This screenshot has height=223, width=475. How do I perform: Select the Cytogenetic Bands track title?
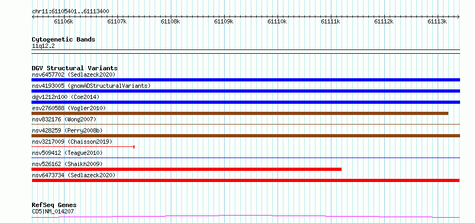64,39
